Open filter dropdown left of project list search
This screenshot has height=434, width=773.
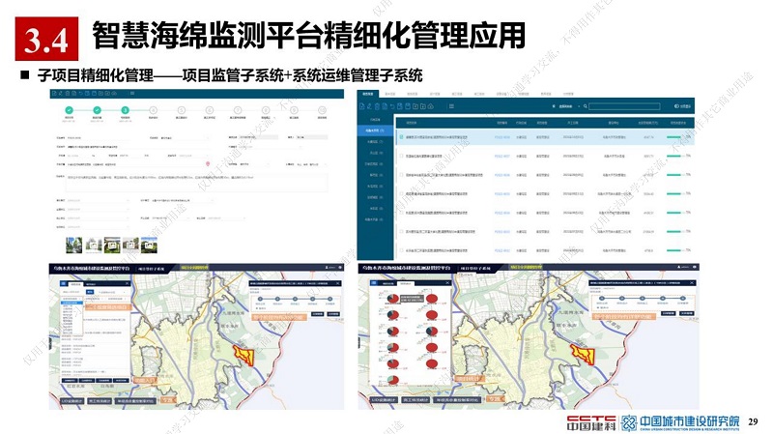click(569, 106)
